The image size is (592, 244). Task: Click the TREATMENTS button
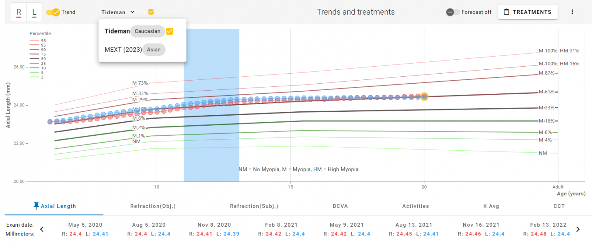[528, 12]
